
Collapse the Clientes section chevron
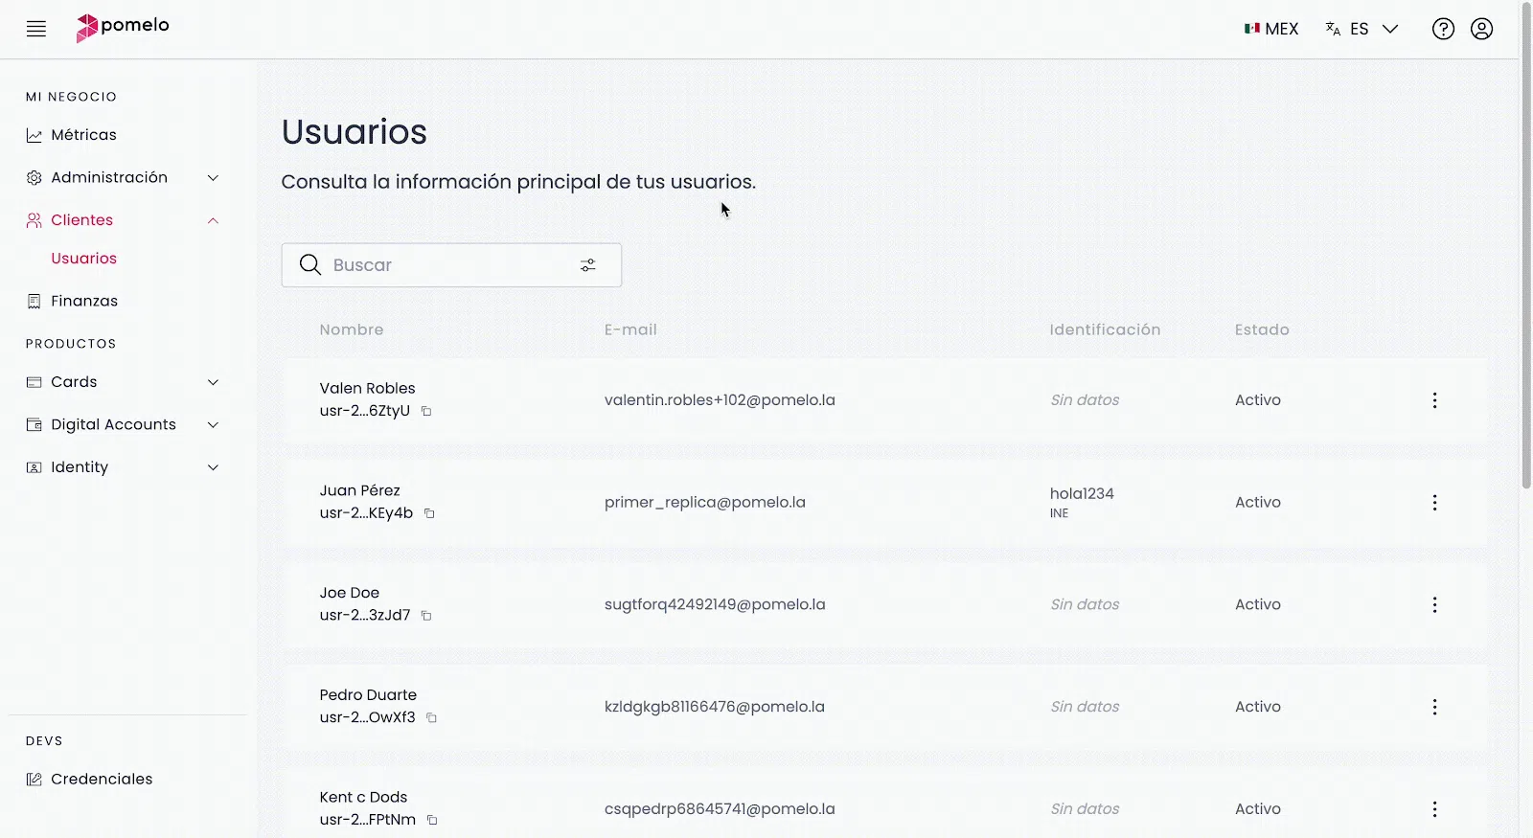(x=214, y=220)
